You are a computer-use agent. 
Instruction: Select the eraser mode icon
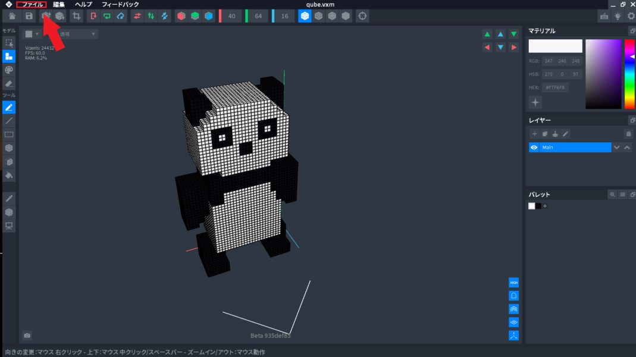pos(9,84)
